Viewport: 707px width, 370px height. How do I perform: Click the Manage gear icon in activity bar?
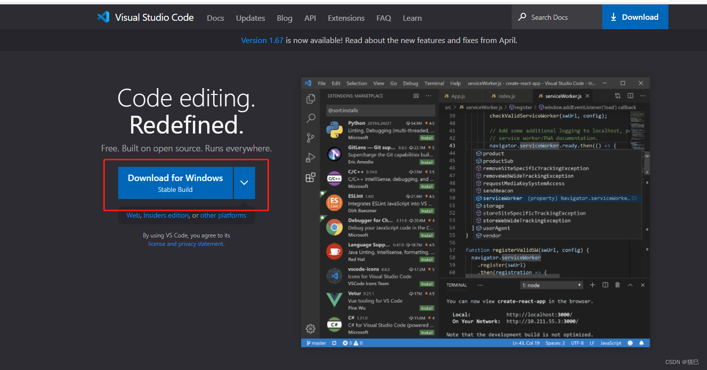[310, 328]
